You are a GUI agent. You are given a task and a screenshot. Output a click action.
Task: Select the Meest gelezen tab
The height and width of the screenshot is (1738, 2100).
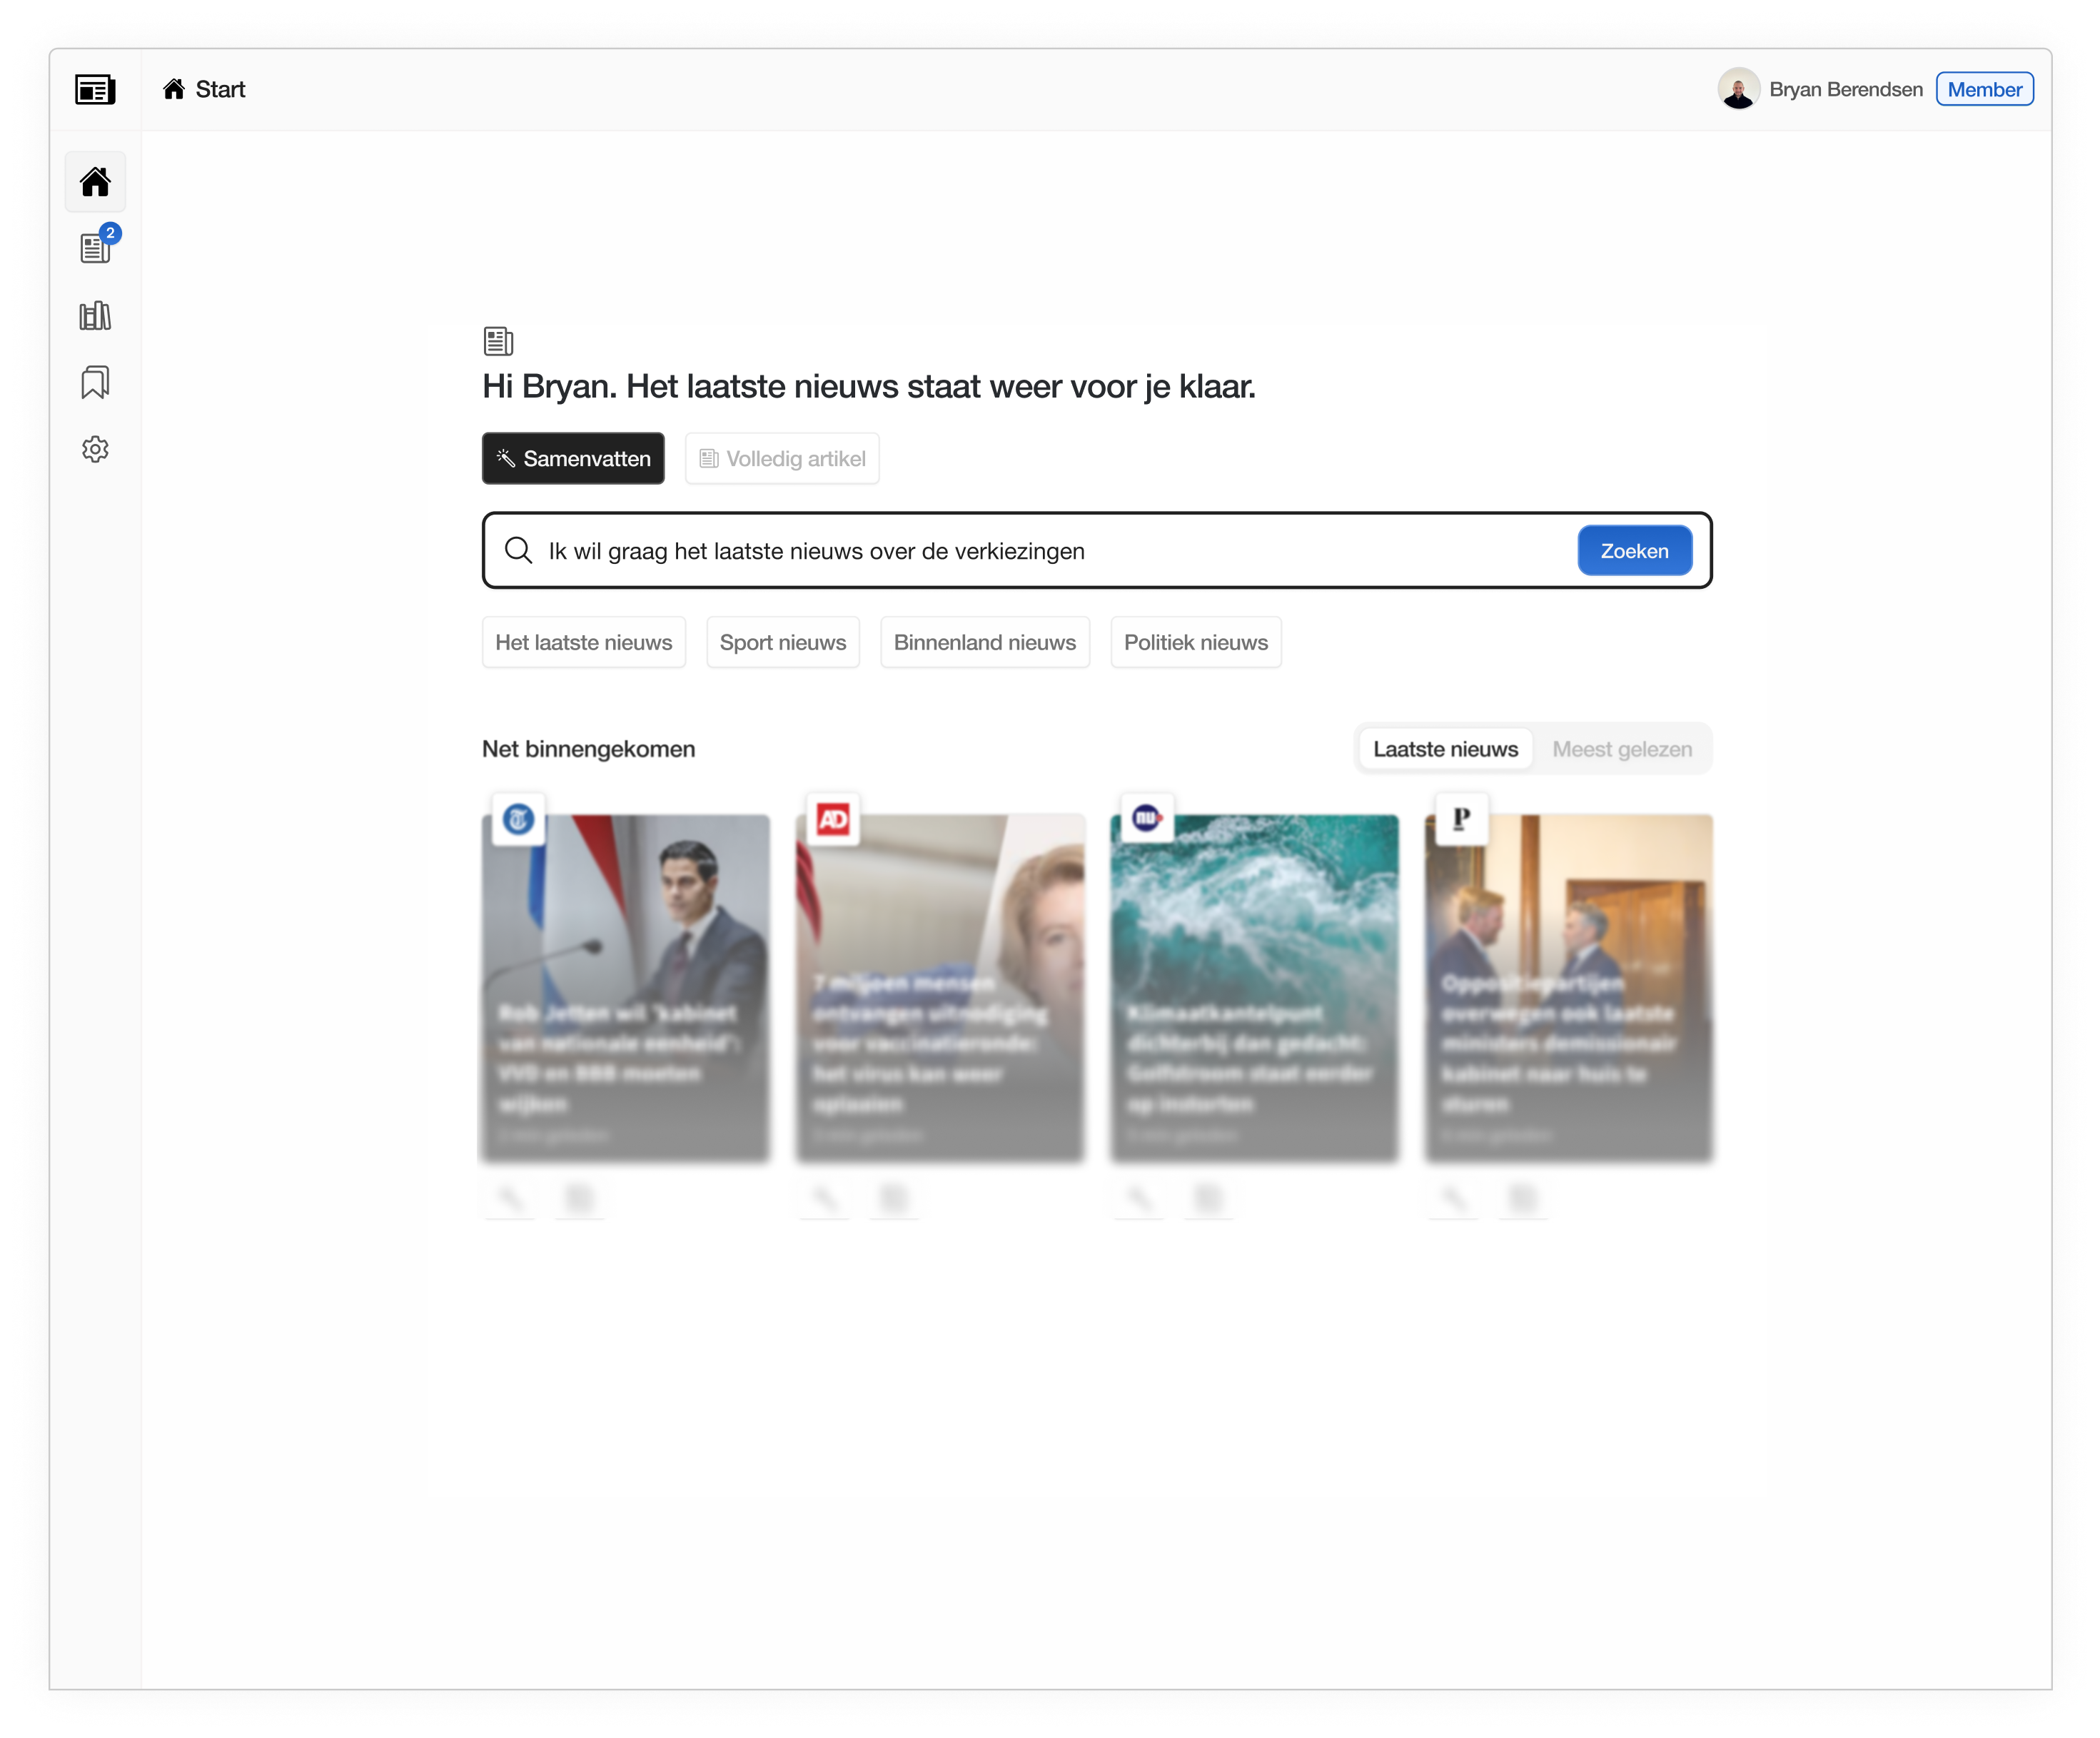point(1621,749)
